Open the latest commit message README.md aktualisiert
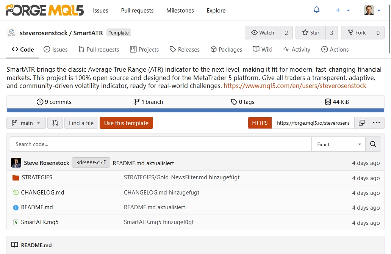391x254 pixels. [143, 163]
